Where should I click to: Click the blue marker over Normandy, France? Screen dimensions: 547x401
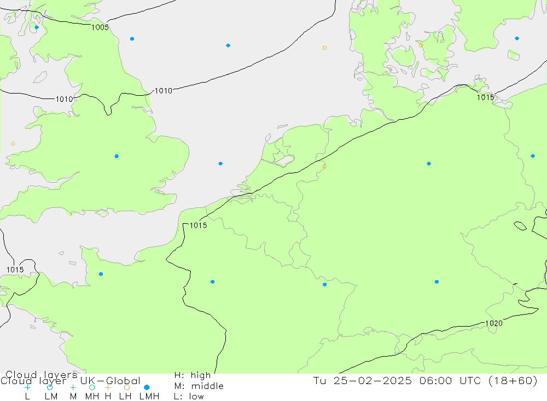tap(101, 274)
